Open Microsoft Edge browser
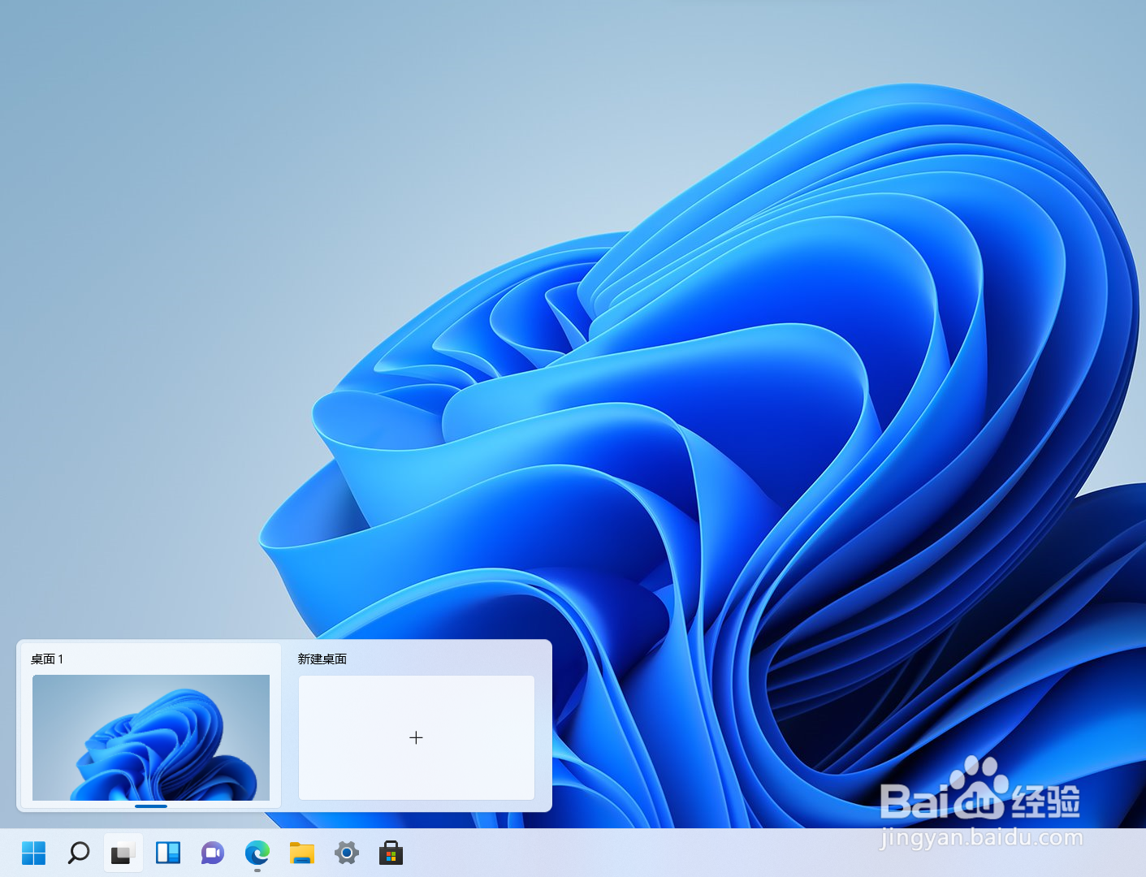The image size is (1146, 877). point(257,853)
